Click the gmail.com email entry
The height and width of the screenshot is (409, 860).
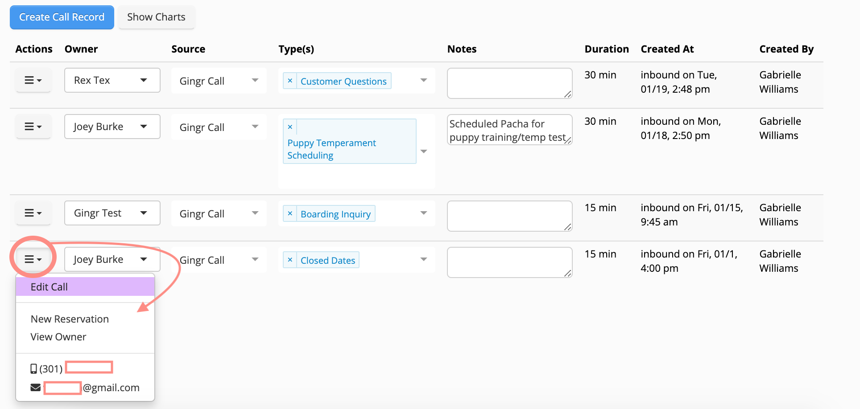(x=85, y=388)
